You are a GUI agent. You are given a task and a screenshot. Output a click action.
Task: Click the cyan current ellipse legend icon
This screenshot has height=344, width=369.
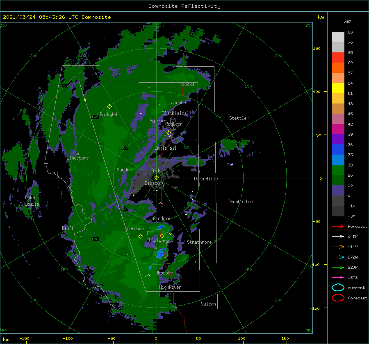338,288
